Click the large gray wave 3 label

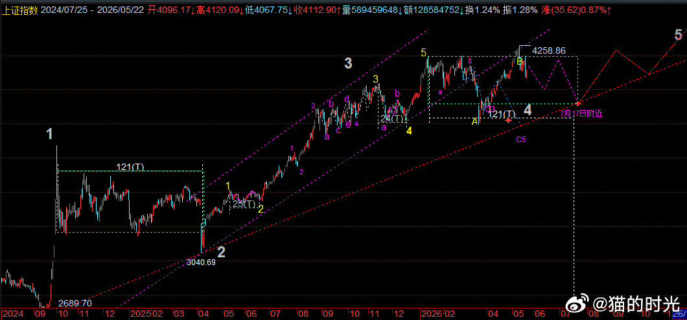348,64
